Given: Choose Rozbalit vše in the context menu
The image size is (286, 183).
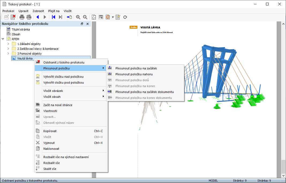Looking at the screenshot, I should point(71,163).
